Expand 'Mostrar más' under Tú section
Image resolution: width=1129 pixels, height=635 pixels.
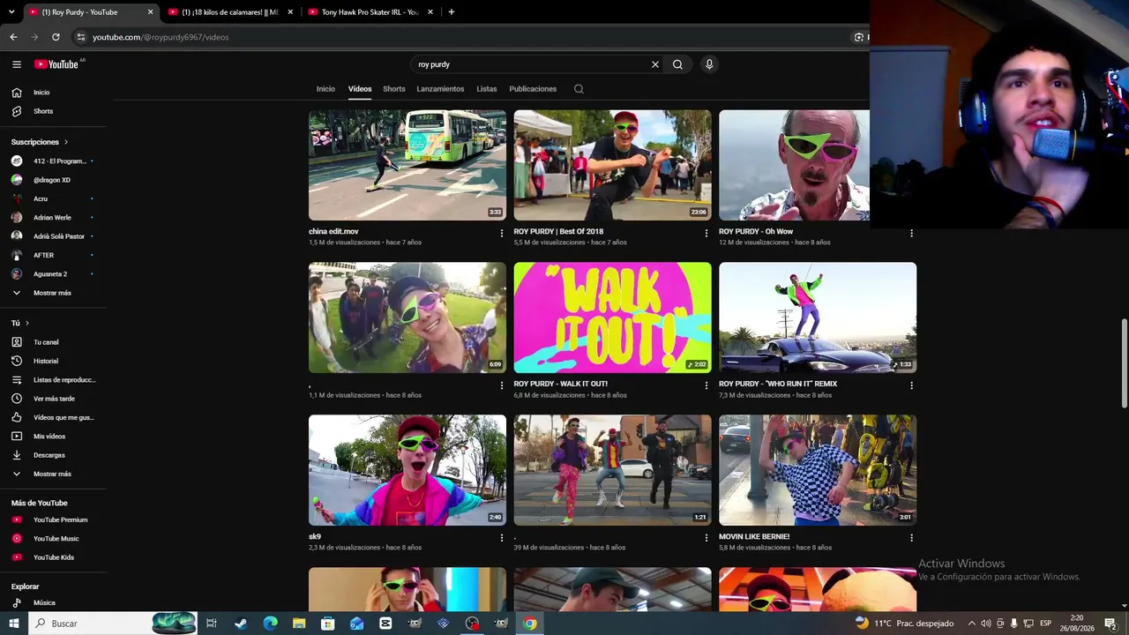click(x=54, y=474)
